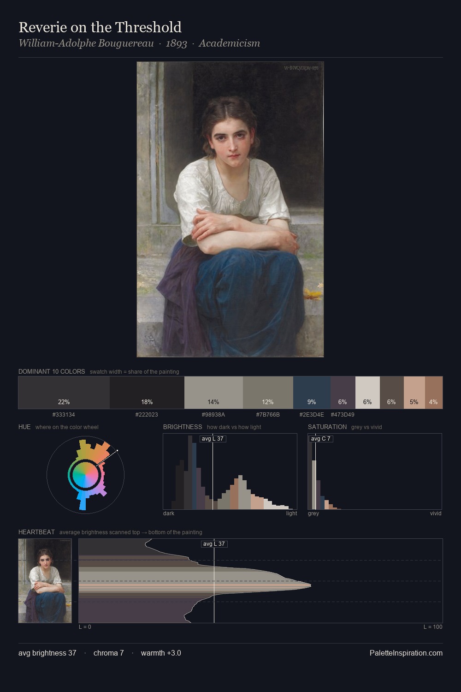
Task: Click the Academicism style label
Action: [x=229, y=43]
